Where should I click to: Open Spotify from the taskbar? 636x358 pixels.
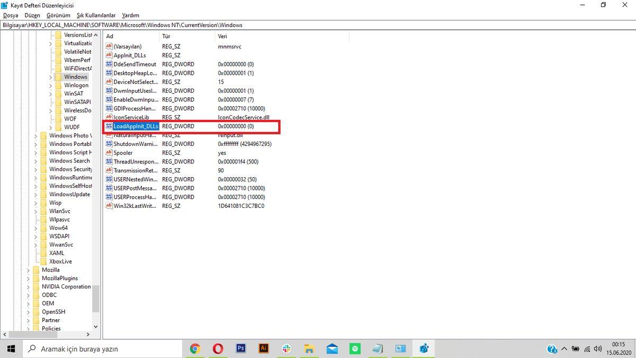(x=355, y=348)
